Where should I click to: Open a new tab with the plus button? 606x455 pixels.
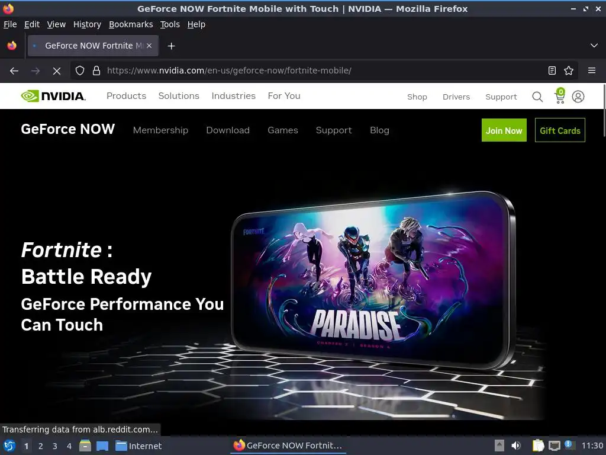171,46
